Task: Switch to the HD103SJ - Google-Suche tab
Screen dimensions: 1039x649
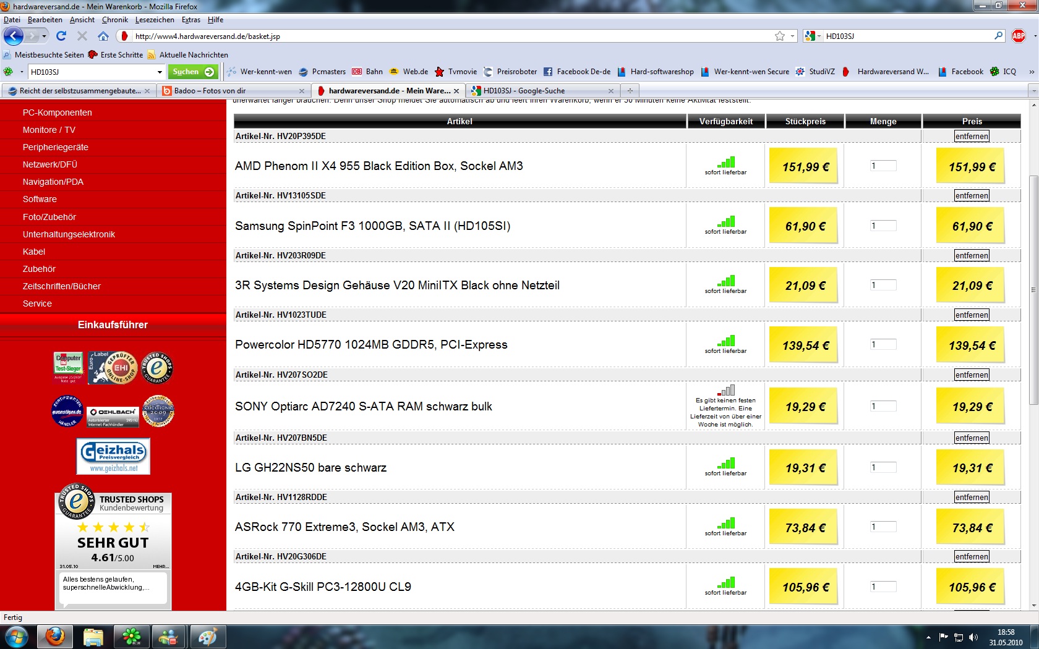Action: (x=542, y=91)
